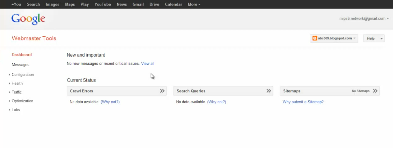Open the account menu for mips6.network@gmail.com
Screen dimensions: 393x148
(x=364, y=19)
